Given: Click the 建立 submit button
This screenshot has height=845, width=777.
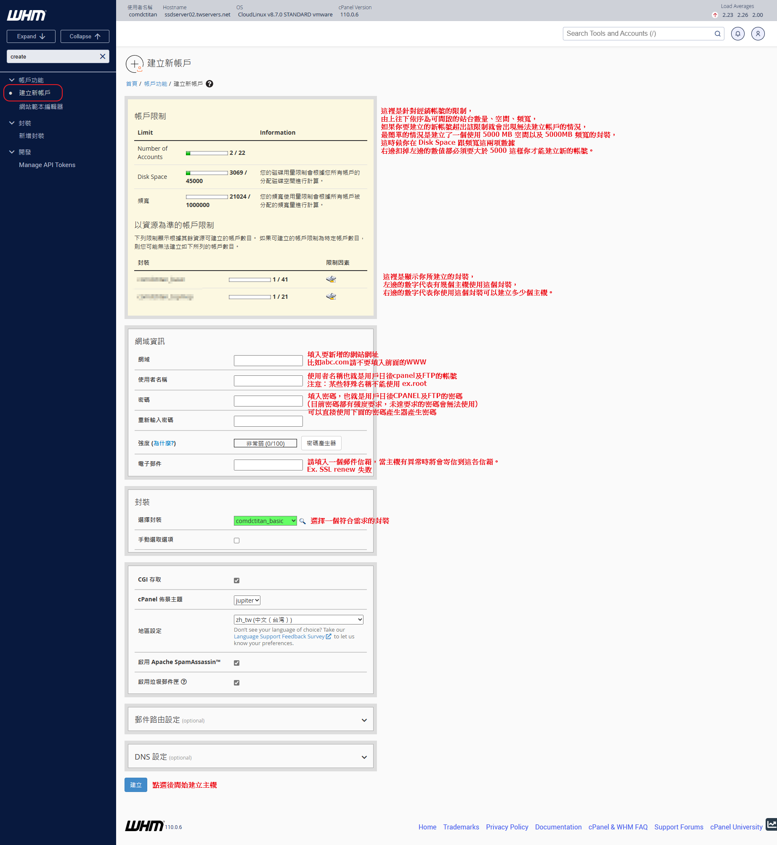Looking at the screenshot, I should point(135,785).
